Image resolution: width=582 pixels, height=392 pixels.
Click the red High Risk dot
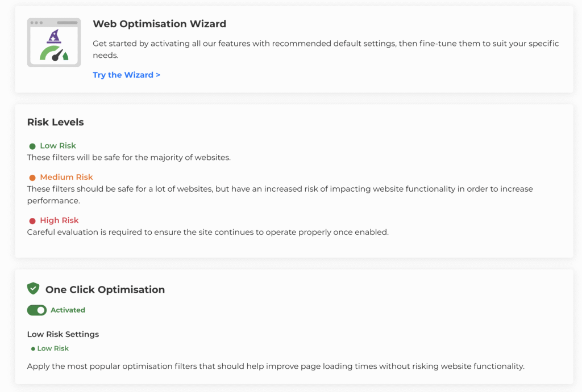pos(32,221)
